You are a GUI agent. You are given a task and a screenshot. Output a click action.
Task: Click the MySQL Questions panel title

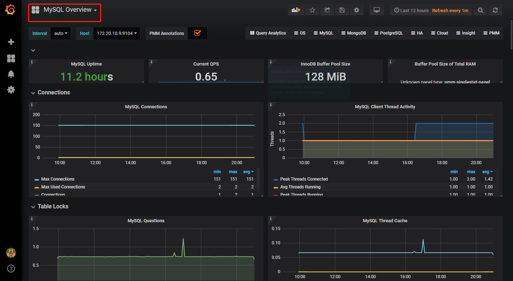(146, 221)
